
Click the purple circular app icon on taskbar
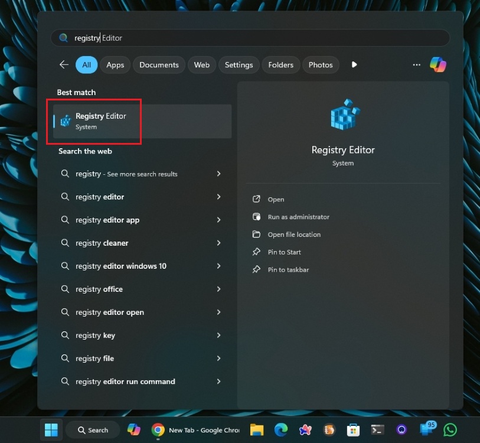pos(401,430)
